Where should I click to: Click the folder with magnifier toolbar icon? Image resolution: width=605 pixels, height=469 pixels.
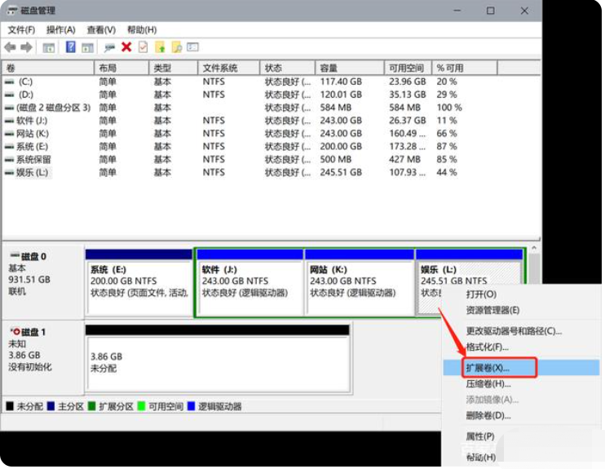point(176,47)
